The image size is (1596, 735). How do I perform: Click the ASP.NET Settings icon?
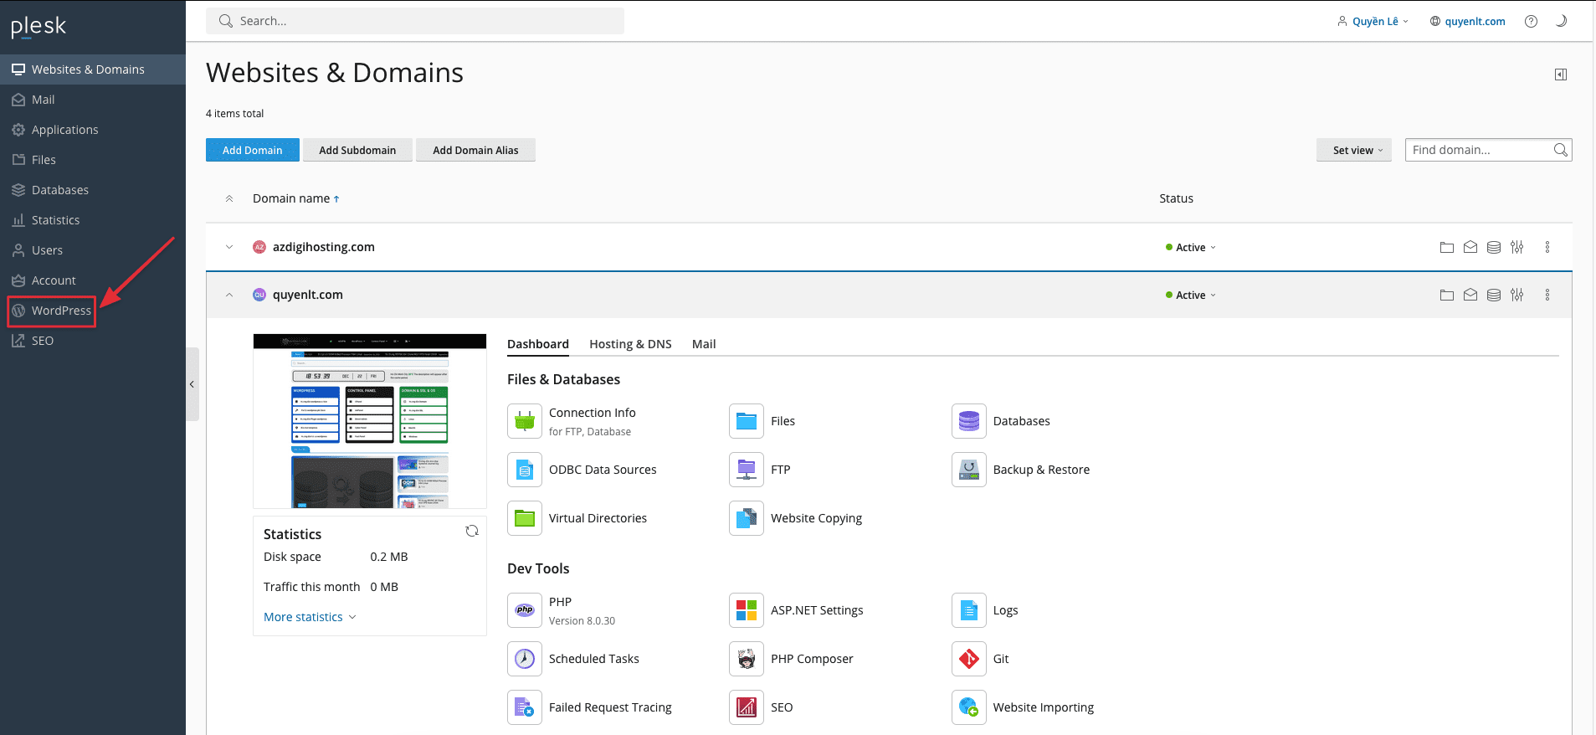[746, 610]
